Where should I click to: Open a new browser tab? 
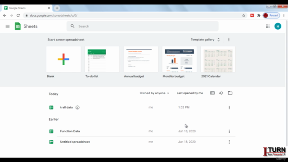pos(57,8)
